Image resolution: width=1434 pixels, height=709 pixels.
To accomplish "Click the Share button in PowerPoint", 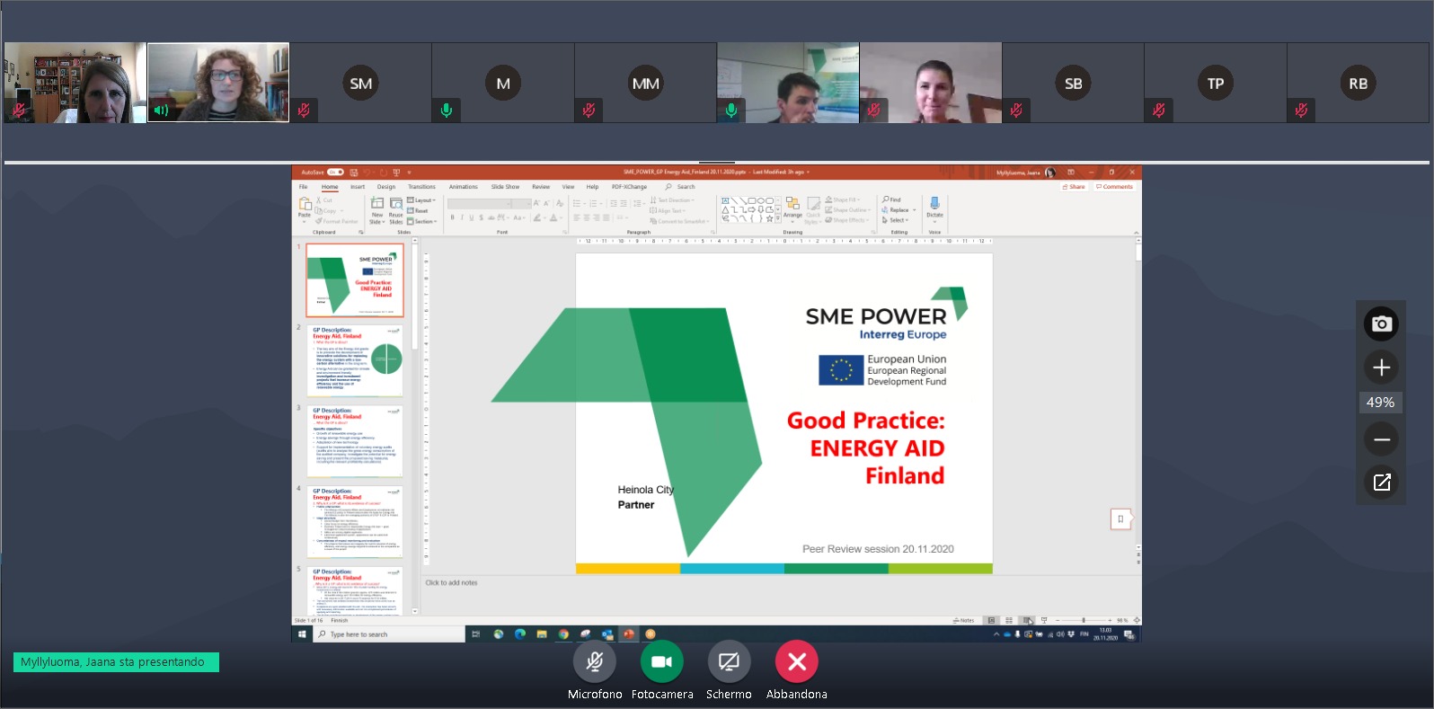I will tap(1074, 187).
